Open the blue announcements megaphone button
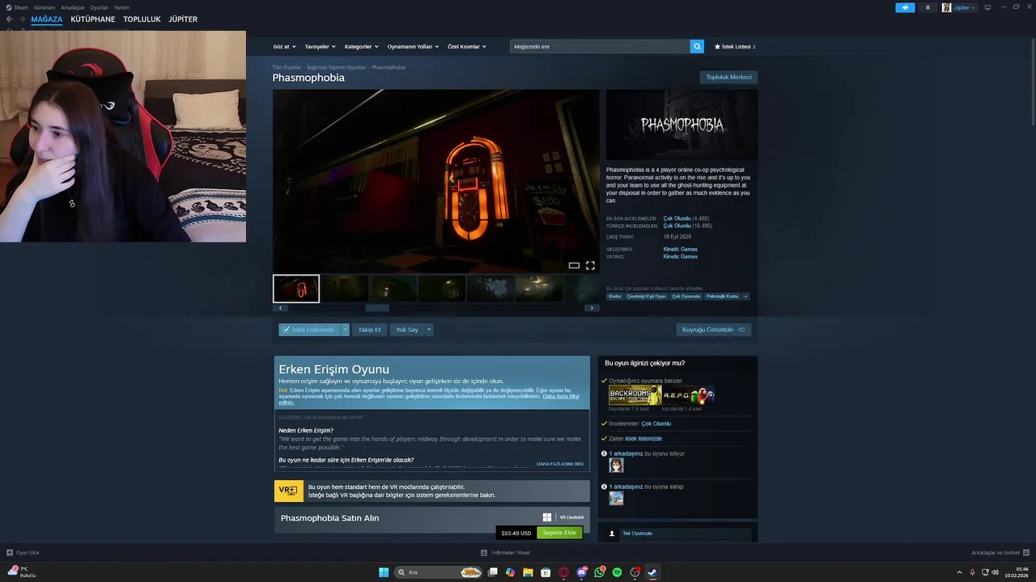This screenshot has width=1036, height=582. [905, 7]
